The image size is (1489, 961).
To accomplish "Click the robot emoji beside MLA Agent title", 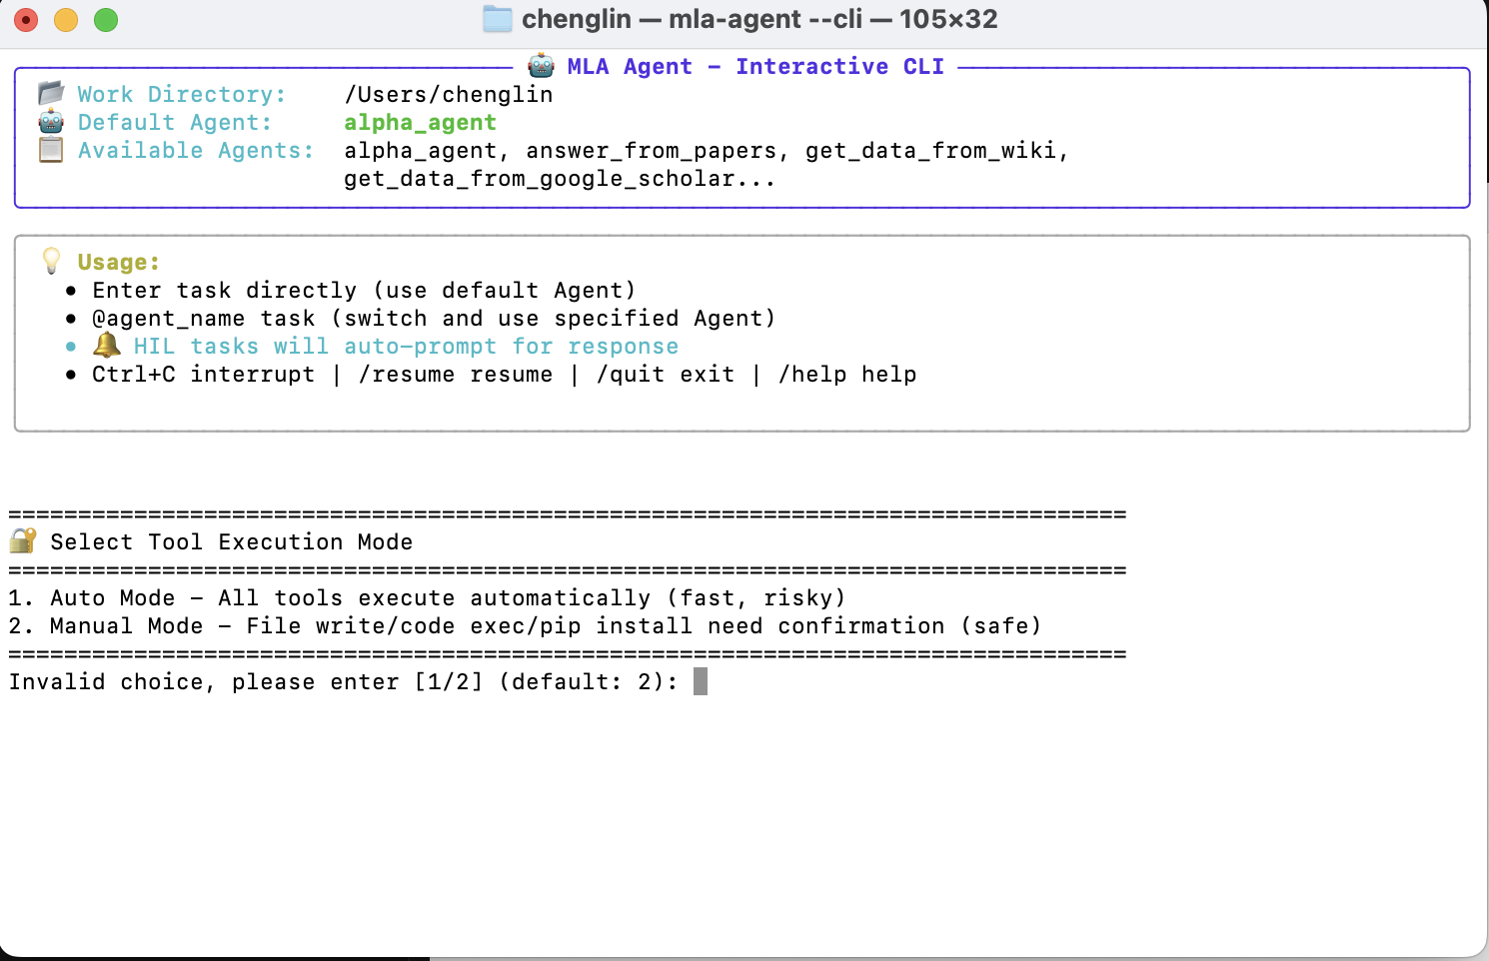I will [542, 66].
